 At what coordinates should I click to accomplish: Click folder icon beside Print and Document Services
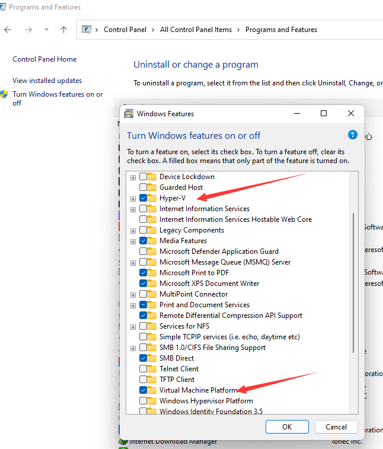click(152, 305)
